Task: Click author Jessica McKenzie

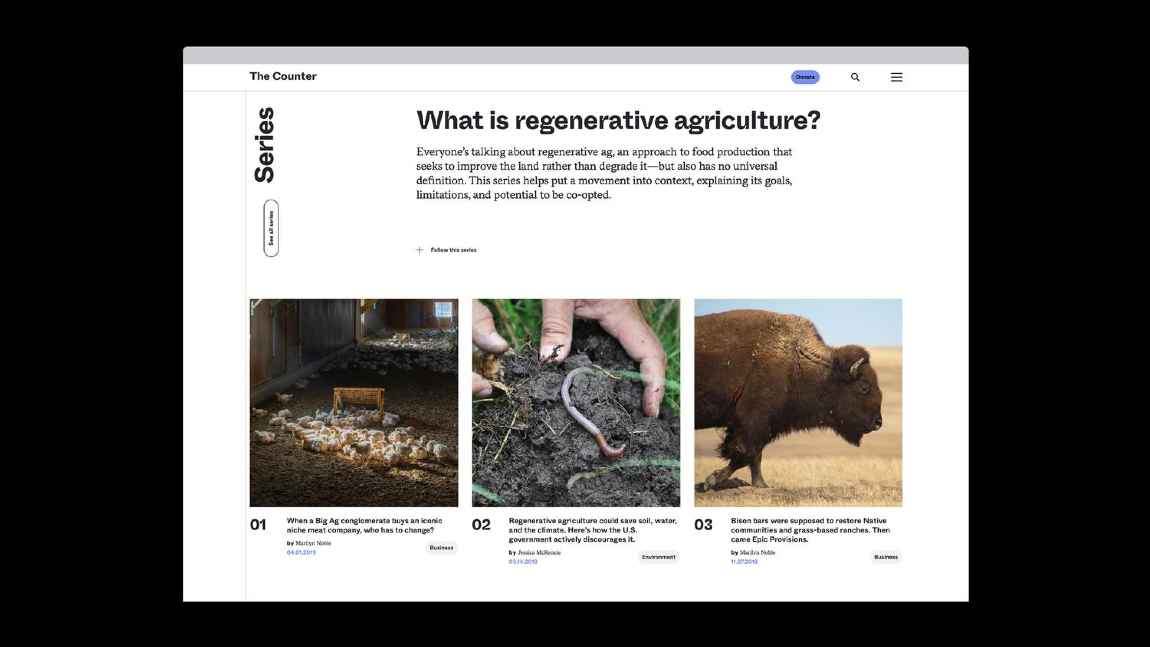Action: pyautogui.click(x=539, y=553)
